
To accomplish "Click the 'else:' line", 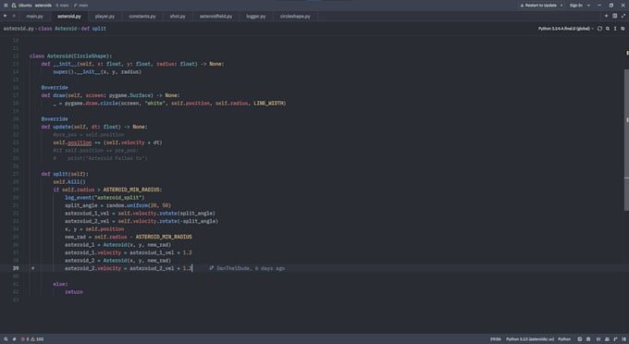I will 60,284.
